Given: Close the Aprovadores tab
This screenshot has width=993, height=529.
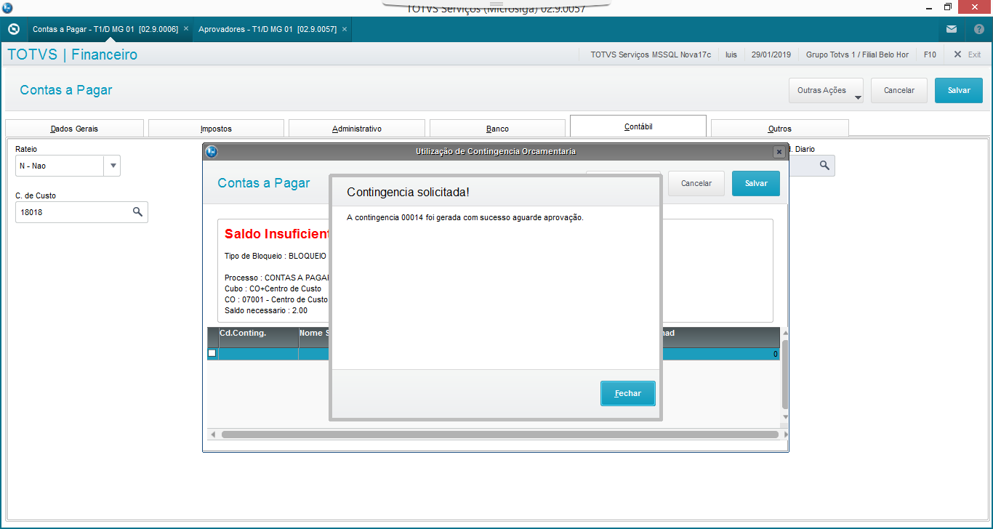Looking at the screenshot, I should (345, 29).
